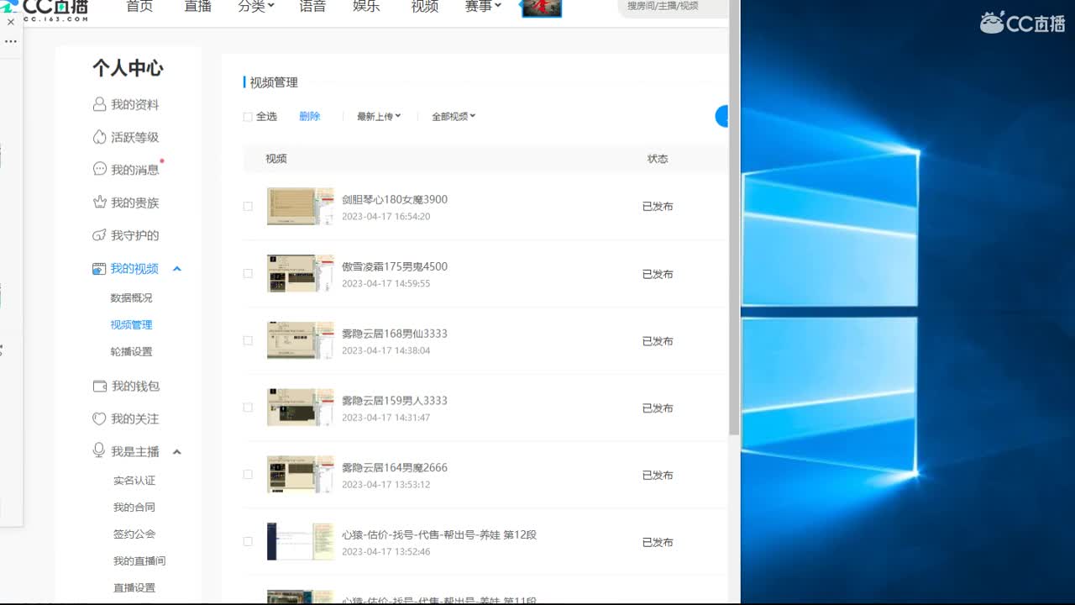Tick the 全选 select-all checkbox
This screenshot has width=1075, height=605.
tap(248, 117)
